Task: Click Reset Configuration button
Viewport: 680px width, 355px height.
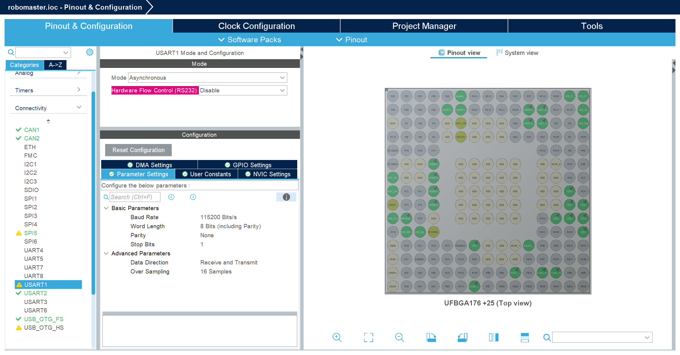Action: point(138,150)
